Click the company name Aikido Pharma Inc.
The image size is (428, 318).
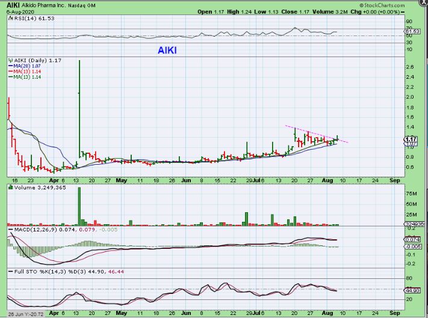click(45, 5)
